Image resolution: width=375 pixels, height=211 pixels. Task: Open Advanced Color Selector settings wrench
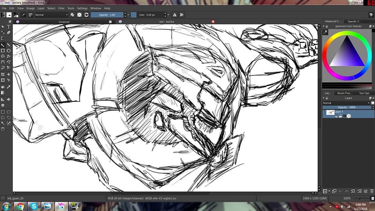coord(325,32)
